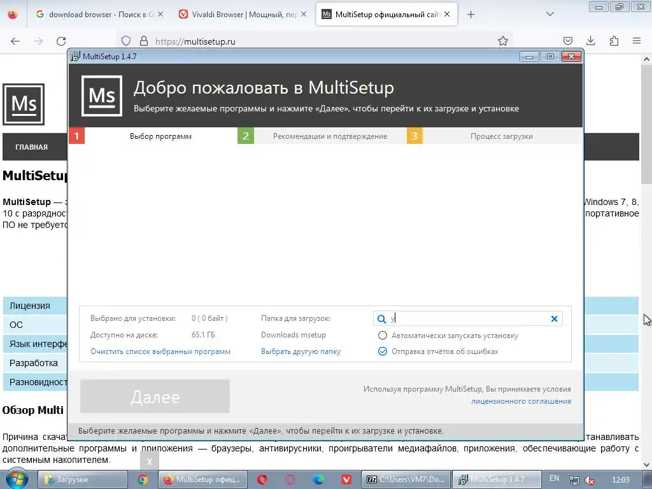Switch to the MultiSetup Firefox taskbar button
The height and width of the screenshot is (489, 652).
pyautogui.click(x=202, y=479)
